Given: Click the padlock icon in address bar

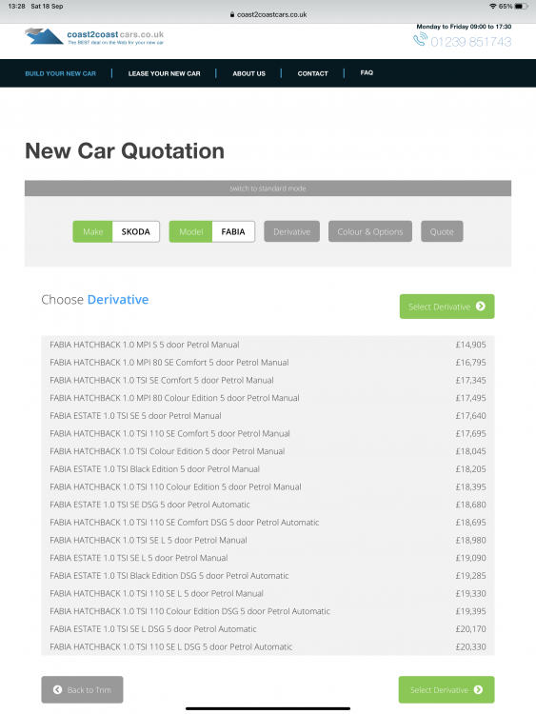Looking at the screenshot, I should tap(232, 14).
